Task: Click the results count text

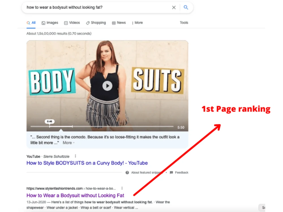Action: click(x=59, y=34)
